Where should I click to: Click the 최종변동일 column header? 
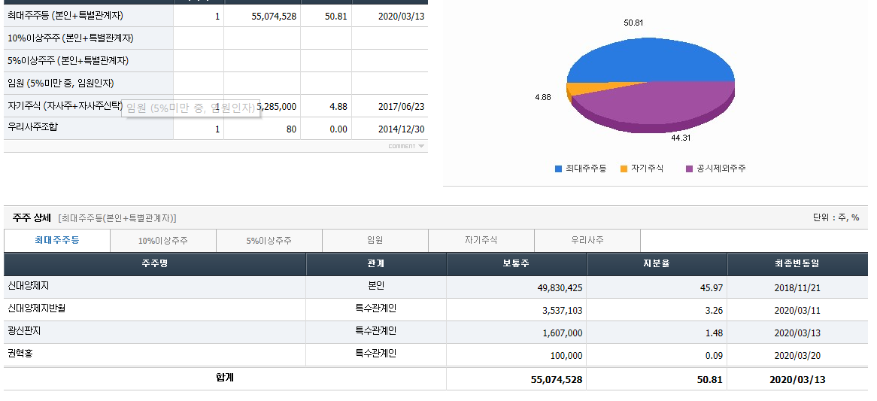pyautogui.click(x=797, y=264)
